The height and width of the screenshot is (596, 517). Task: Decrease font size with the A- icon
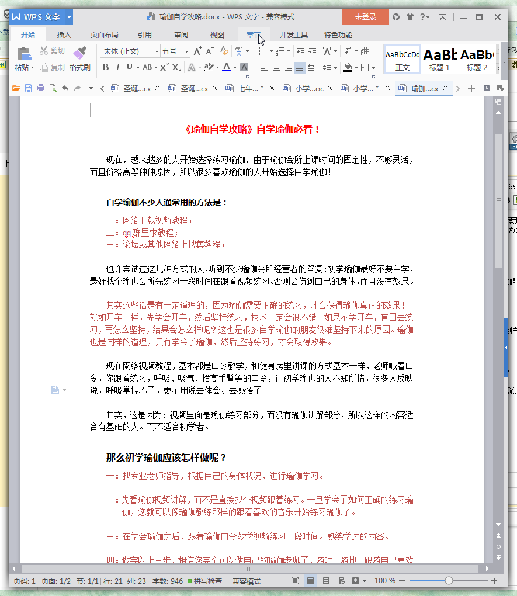click(210, 51)
